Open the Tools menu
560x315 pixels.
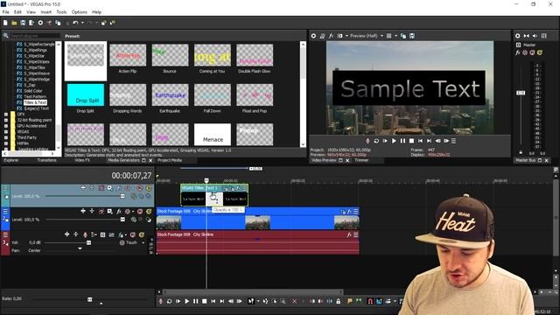61,12
